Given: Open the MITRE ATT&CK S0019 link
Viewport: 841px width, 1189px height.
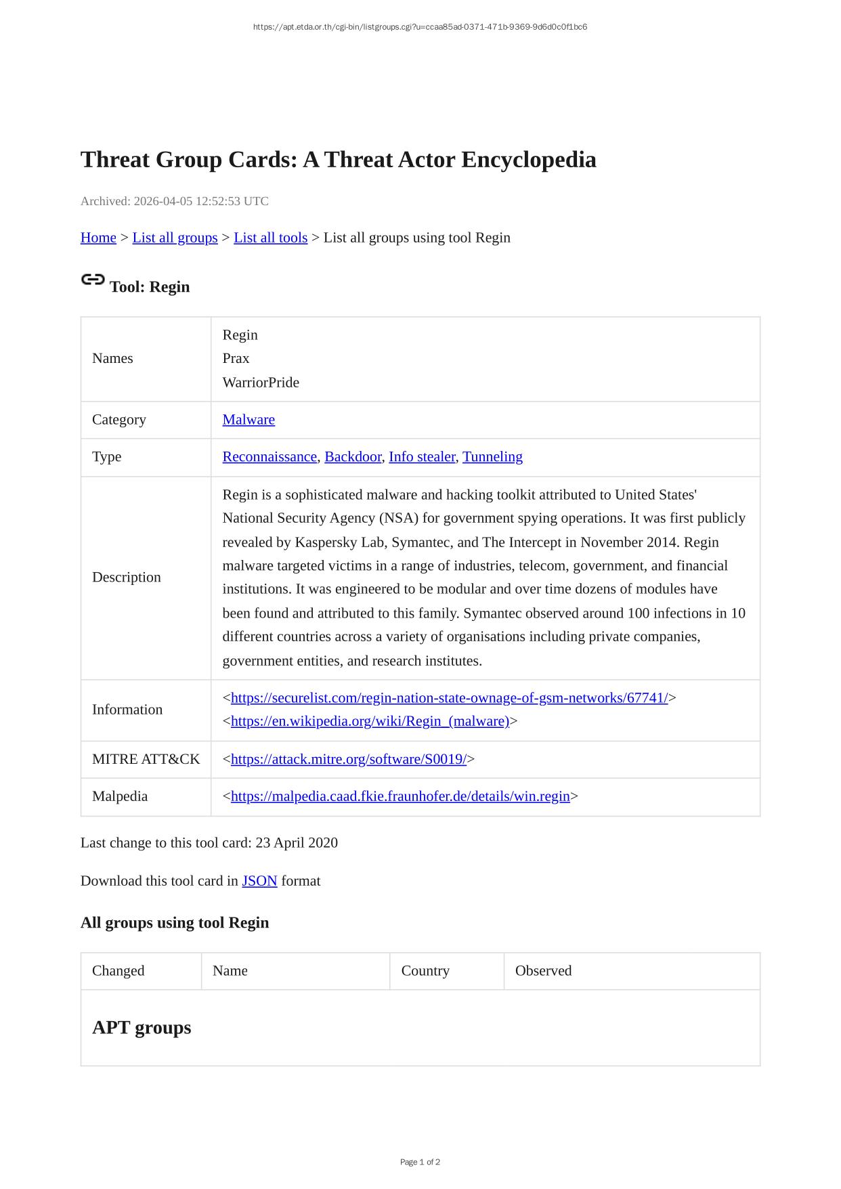Looking at the screenshot, I should point(348,759).
